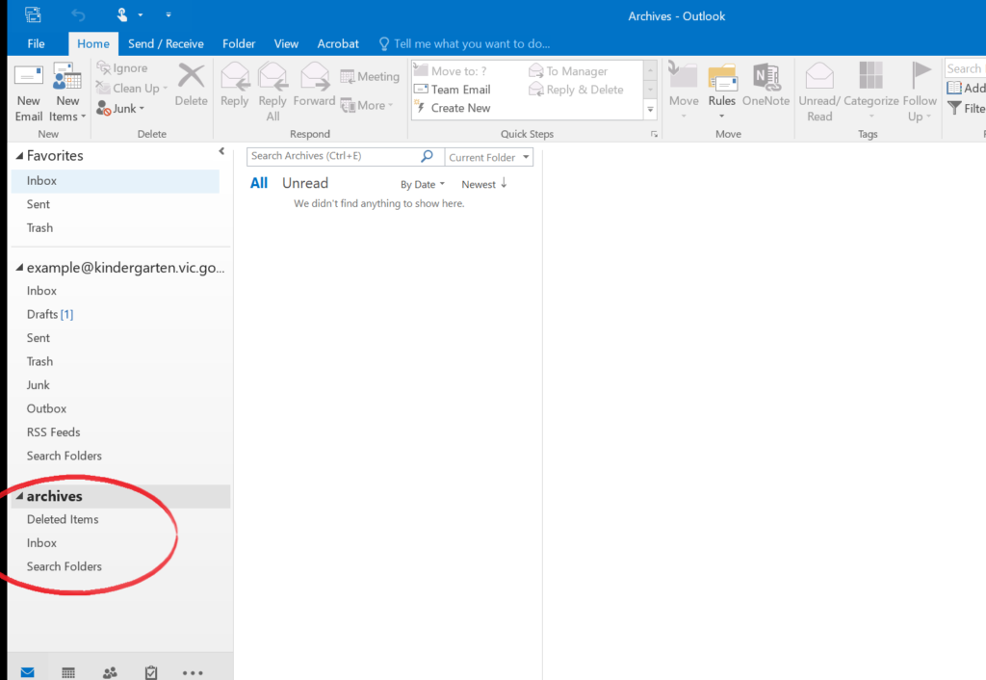Click the Move icon
This screenshot has height=680, width=986.
[x=683, y=75]
